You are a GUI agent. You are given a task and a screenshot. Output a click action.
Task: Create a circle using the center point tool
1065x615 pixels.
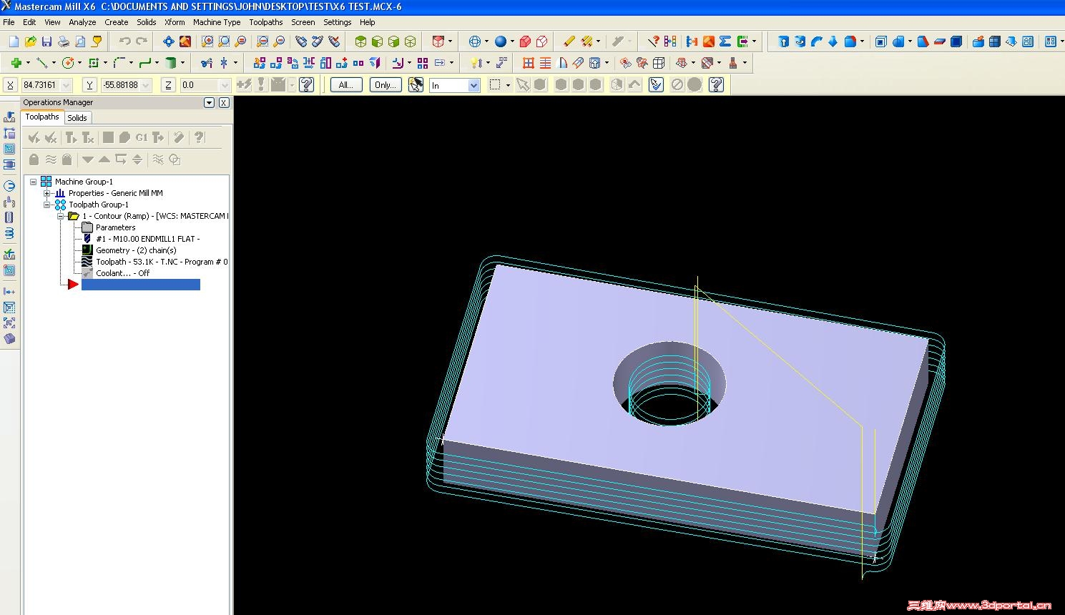(67, 63)
